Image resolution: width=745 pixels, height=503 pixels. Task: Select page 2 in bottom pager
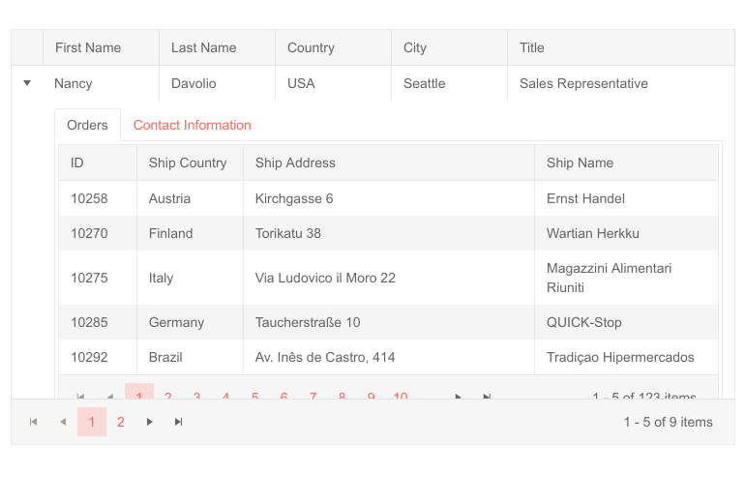click(121, 422)
